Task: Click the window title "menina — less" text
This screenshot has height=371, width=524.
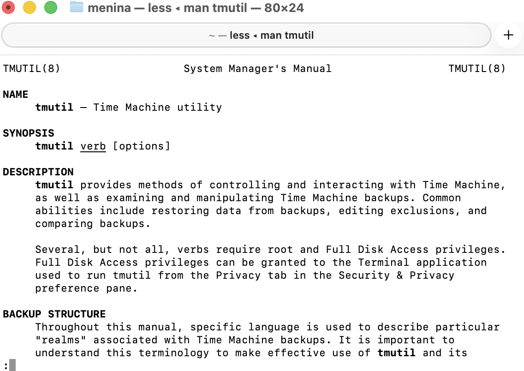Action: [x=130, y=8]
